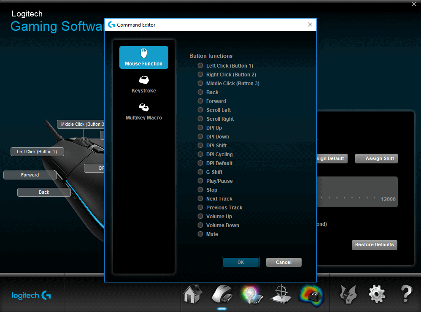The image size is (421, 312).
Task: Open surface tuning crosshair icon
Action: pyautogui.click(x=281, y=294)
